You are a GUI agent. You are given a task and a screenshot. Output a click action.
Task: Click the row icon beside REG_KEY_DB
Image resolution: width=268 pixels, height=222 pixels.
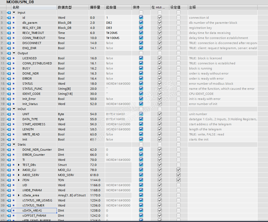[9, 28]
